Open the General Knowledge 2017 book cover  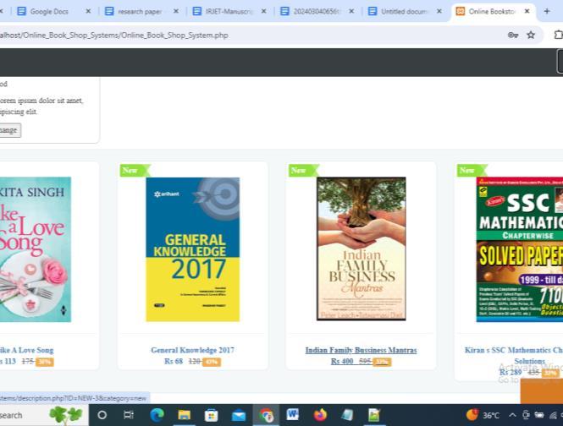click(x=193, y=249)
